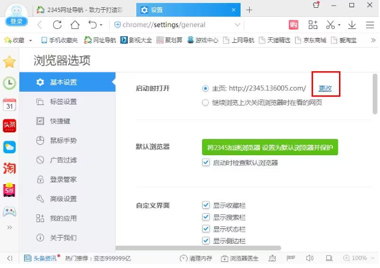Open the 影视大全 bookmark
Image resolution: width=380 pixels, height=268 pixels.
pyautogui.click(x=136, y=40)
